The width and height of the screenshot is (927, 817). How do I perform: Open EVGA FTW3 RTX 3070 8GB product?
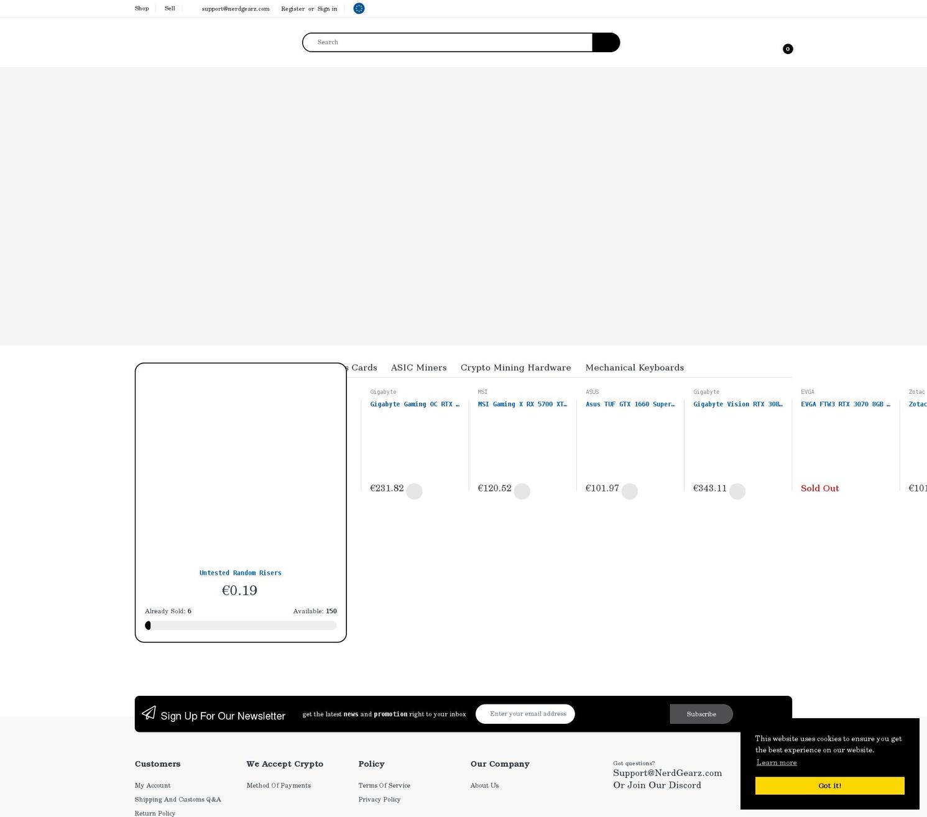(846, 404)
